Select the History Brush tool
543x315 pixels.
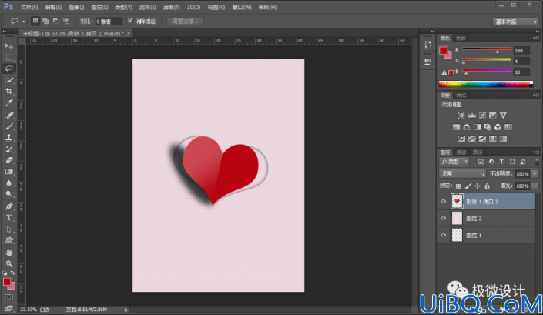click(9, 149)
